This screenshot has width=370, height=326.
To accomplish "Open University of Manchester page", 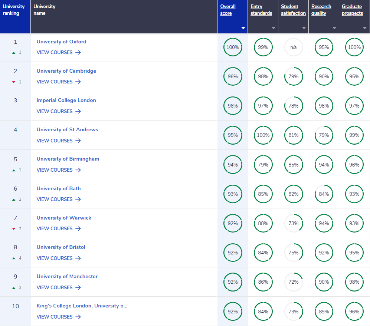I will pos(67,276).
